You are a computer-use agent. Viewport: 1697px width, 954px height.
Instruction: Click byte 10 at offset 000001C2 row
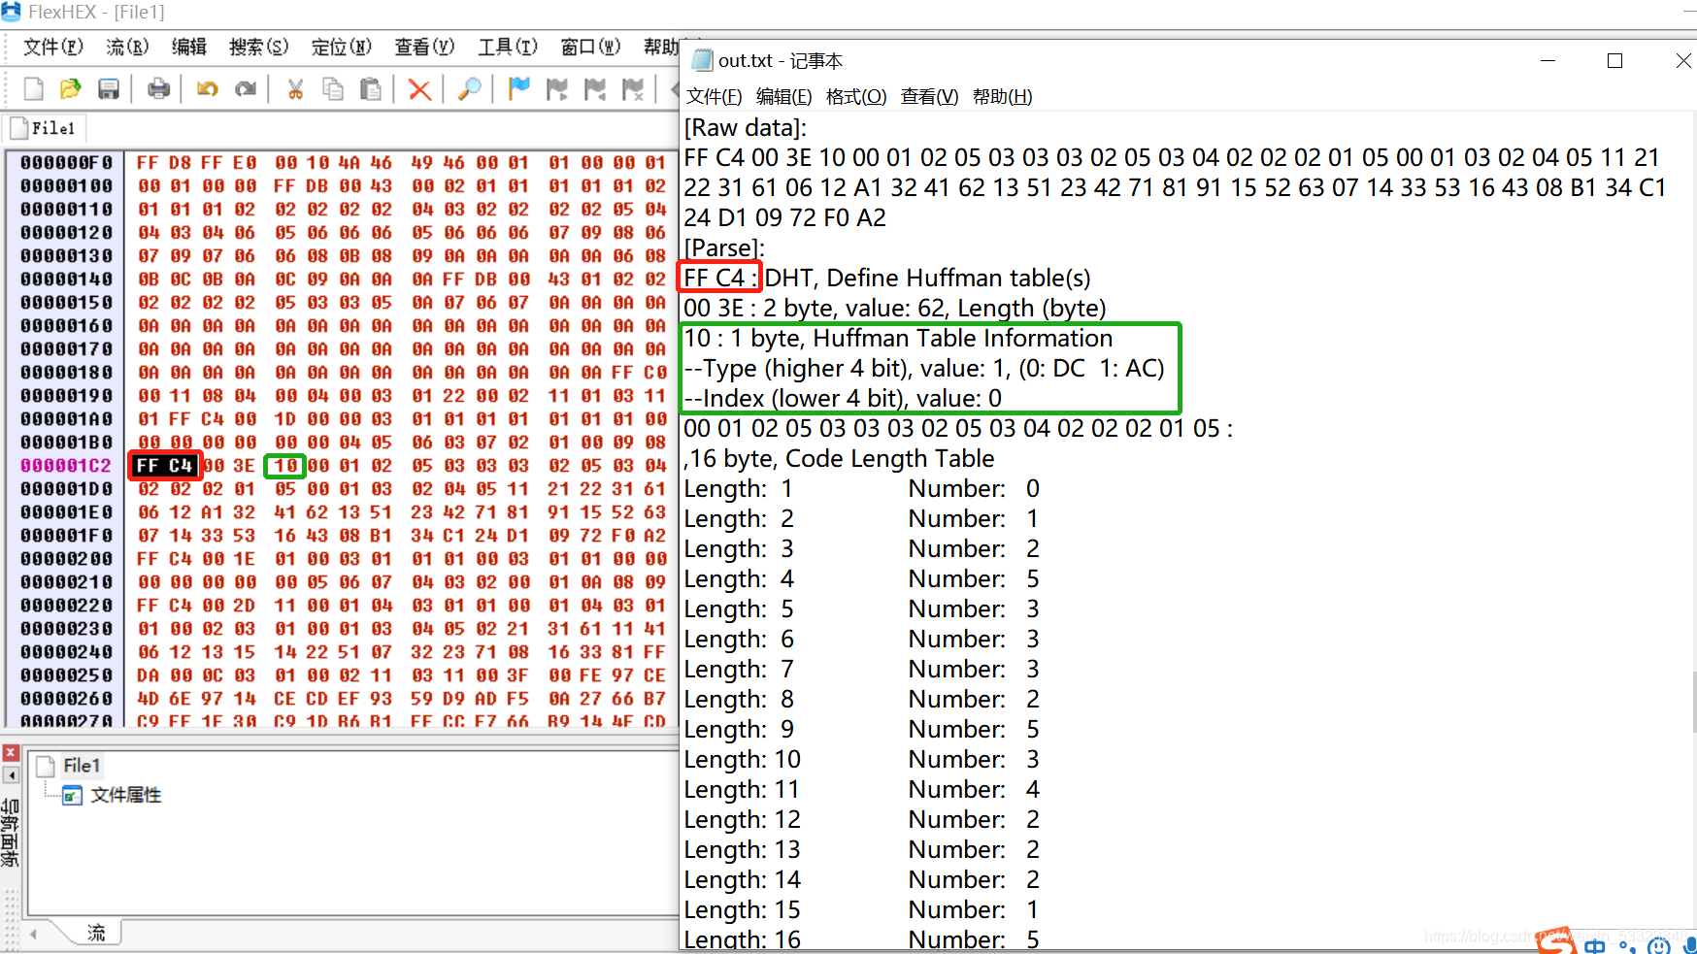(284, 466)
